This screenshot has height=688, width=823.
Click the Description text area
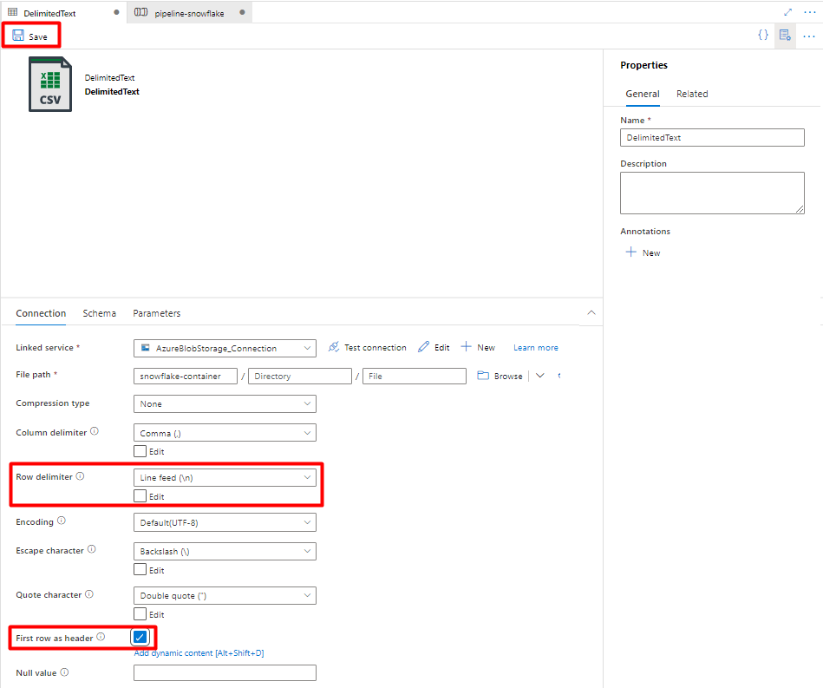pos(712,193)
